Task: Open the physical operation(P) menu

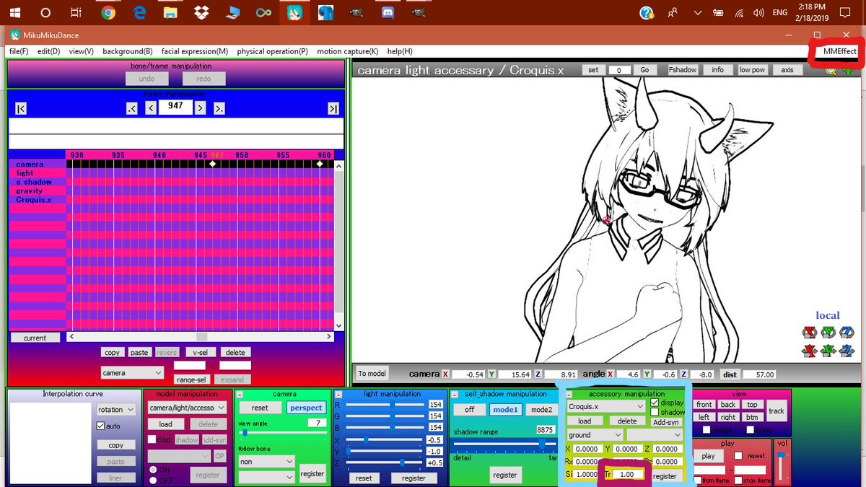Action: click(x=272, y=51)
